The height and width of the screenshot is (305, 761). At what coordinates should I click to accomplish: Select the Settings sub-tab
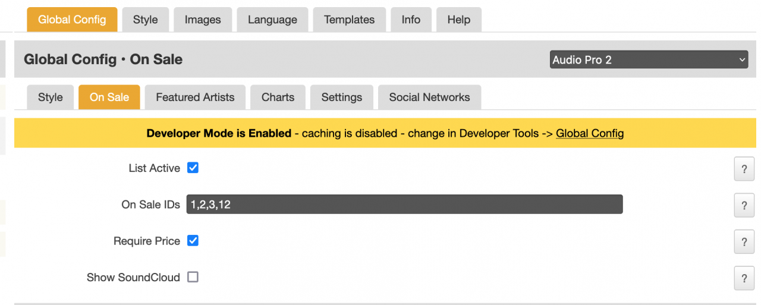click(x=341, y=98)
